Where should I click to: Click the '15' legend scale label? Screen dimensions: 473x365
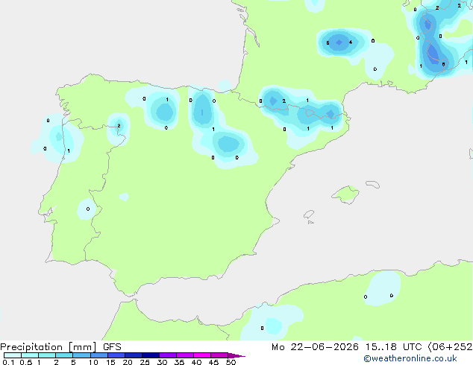pyautogui.click(x=110, y=362)
